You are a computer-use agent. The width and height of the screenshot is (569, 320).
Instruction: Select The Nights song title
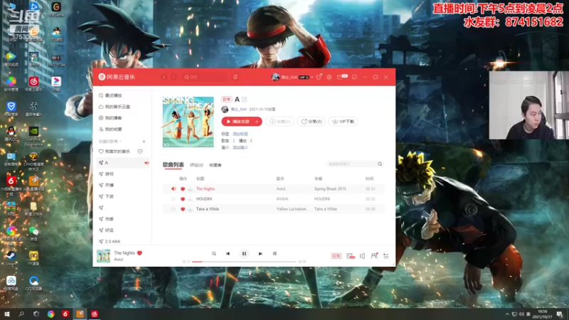point(206,189)
